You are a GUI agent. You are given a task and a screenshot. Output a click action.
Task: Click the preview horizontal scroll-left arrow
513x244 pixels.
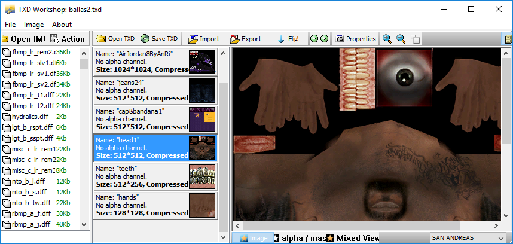[237, 225]
